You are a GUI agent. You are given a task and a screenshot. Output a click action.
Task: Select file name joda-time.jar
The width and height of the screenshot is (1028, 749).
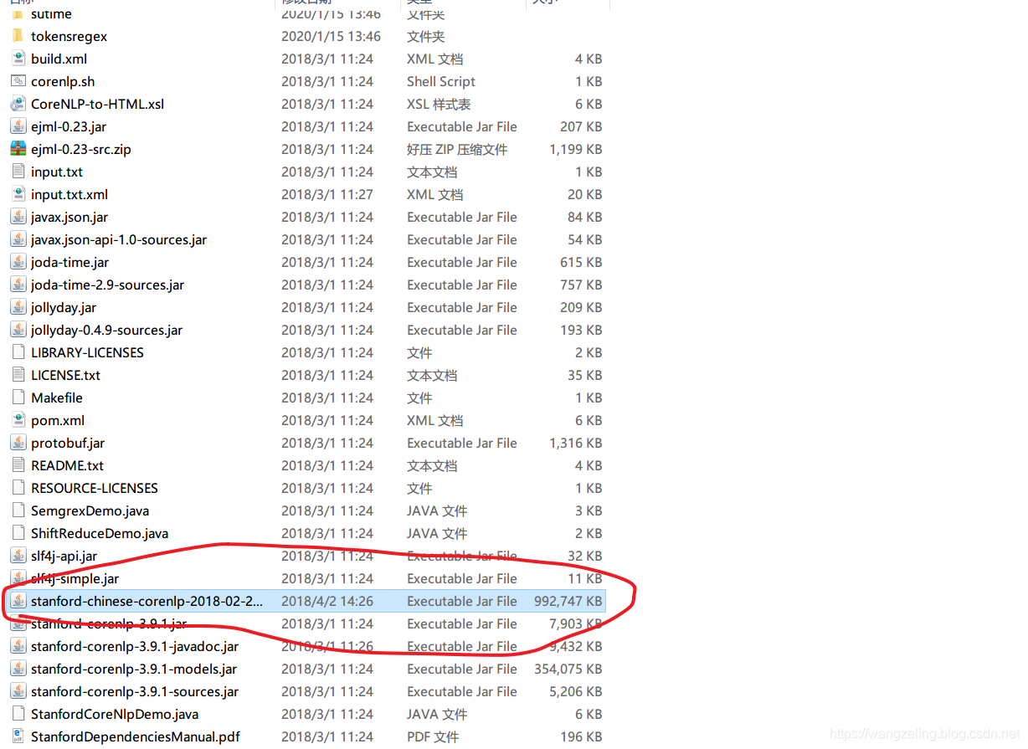pos(69,263)
